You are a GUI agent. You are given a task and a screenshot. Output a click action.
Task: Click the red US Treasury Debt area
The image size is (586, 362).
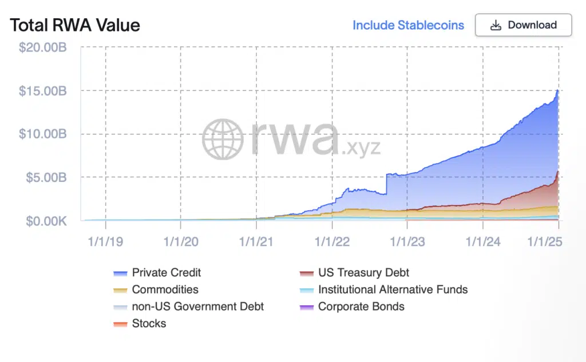pos(538,194)
